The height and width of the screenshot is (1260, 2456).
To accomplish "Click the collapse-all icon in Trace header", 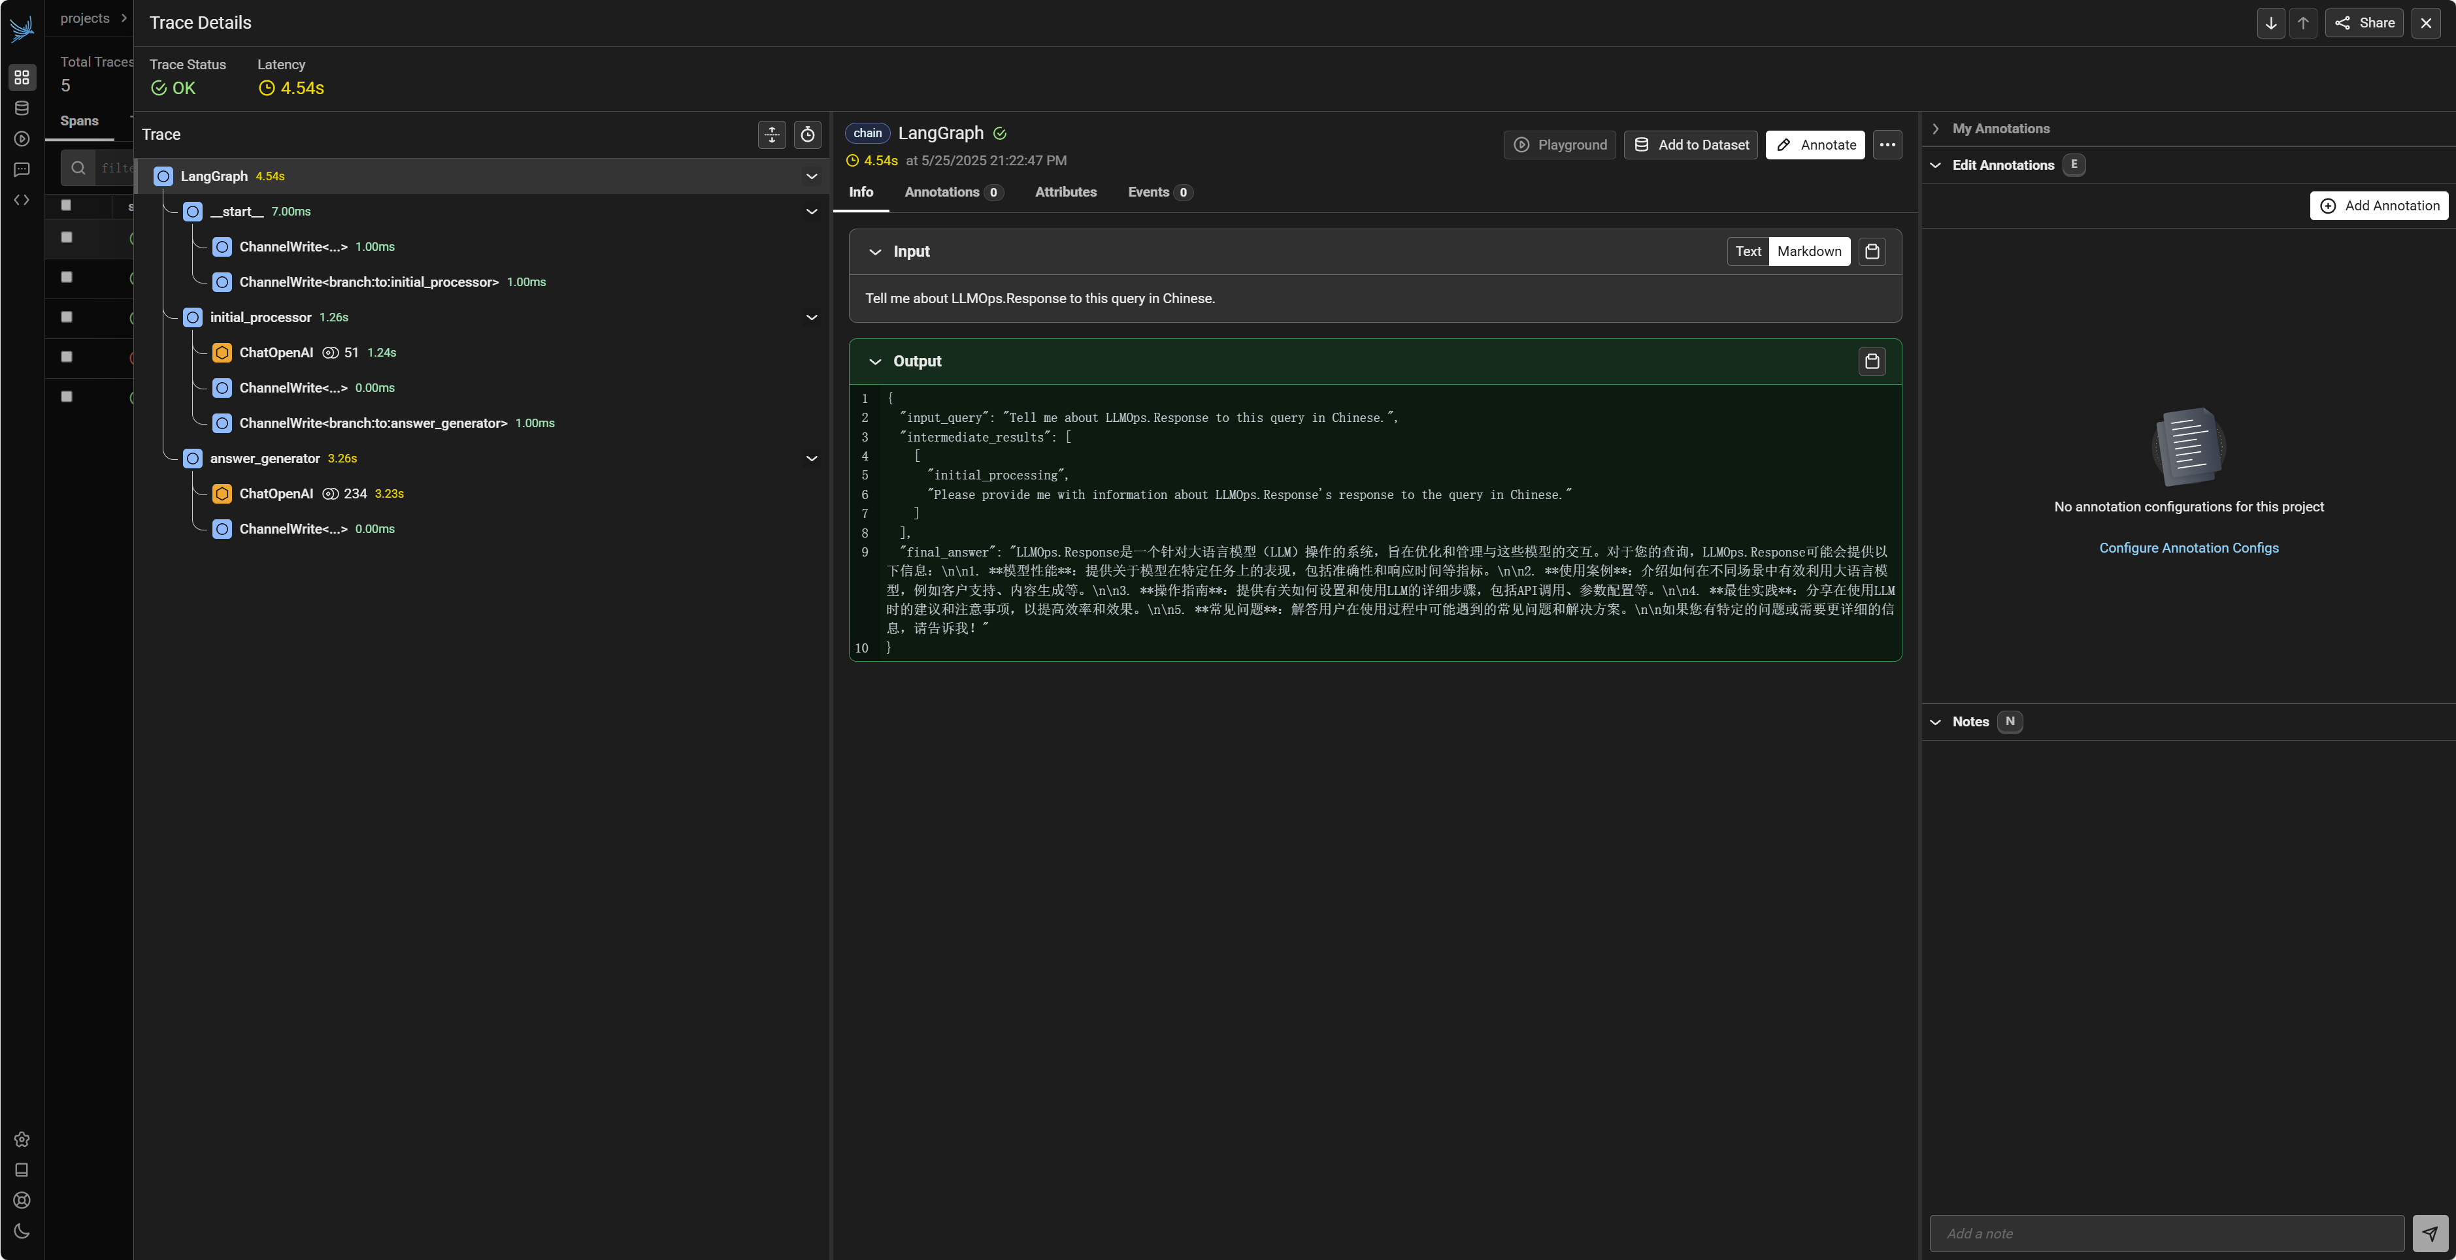I will tap(771, 135).
